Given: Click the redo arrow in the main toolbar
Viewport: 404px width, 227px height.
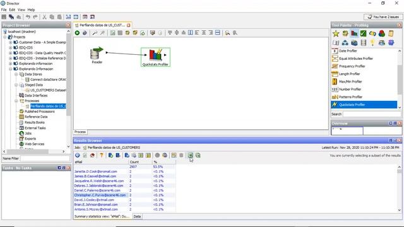Looking at the screenshot, I should tap(35, 17).
